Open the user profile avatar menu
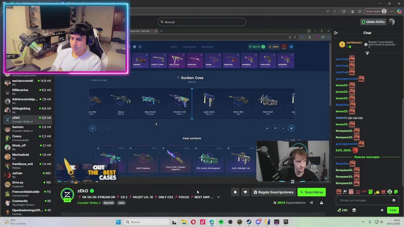The height and width of the screenshot is (227, 404). click(x=391, y=22)
